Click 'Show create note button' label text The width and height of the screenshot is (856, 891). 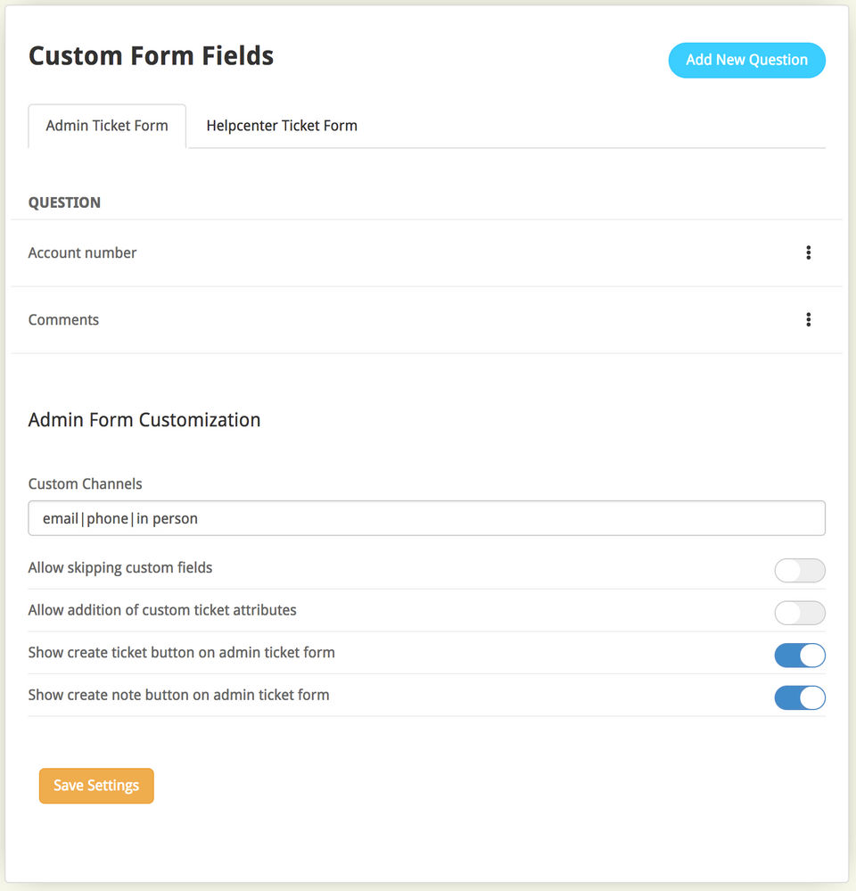[x=178, y=695]
